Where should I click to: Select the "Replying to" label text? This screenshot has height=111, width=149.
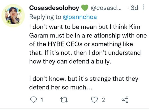click(x=45, y=17)
